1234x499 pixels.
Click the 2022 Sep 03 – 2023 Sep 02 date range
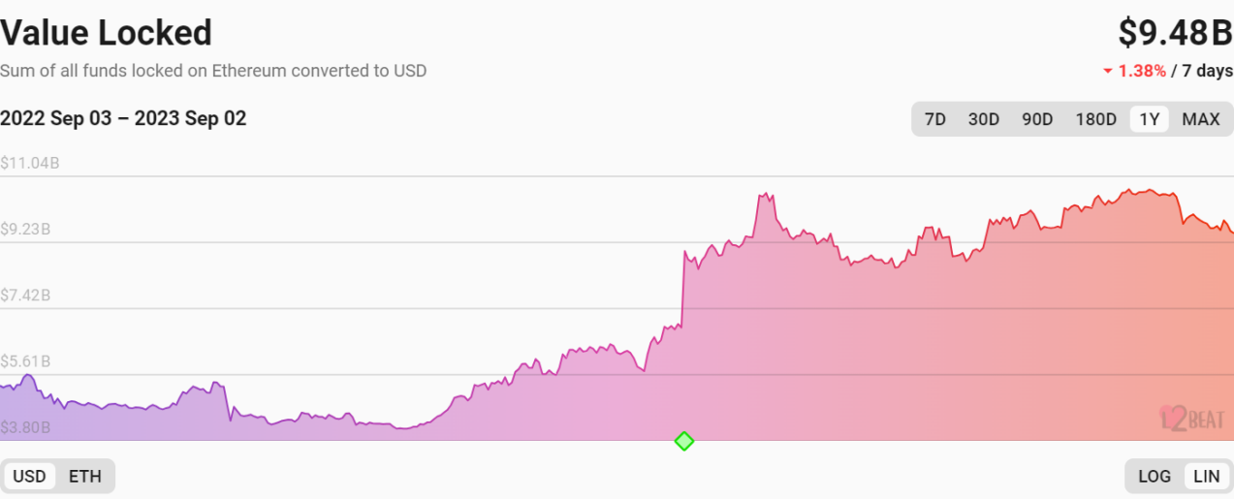[x=123, y=118]
